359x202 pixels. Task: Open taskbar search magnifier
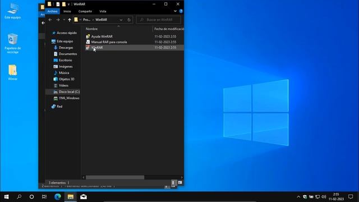[x=19, y=197]
